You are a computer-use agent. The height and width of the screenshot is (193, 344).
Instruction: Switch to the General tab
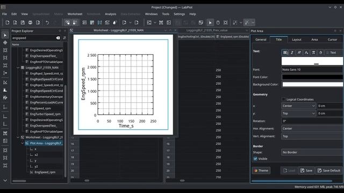[x=261, y=40]
